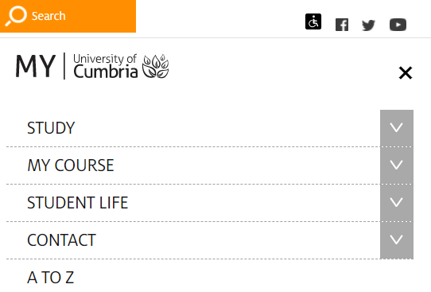
Task: Open the A TO Z link
Action: 51,278
